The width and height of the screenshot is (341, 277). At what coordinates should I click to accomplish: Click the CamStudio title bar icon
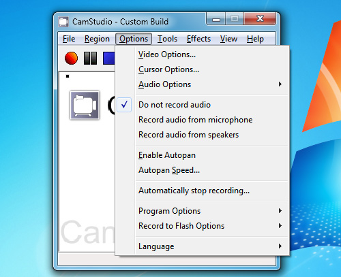(63, 22)
